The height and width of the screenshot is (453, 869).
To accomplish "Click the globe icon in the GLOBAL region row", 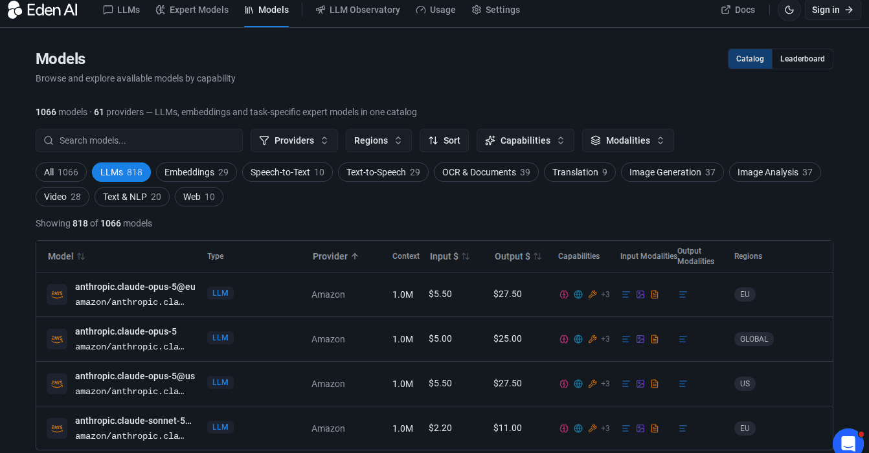I will (x=578, y=339).
